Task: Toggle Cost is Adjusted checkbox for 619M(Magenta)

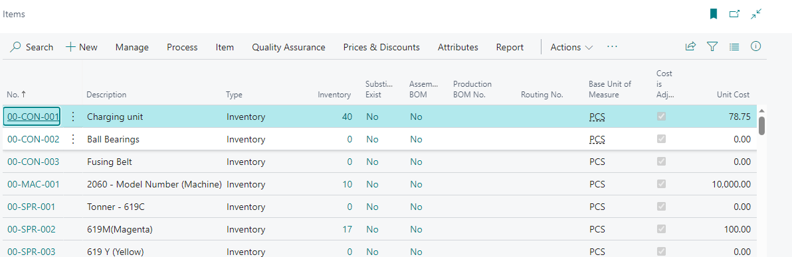Action: click(x=660, y=229)
